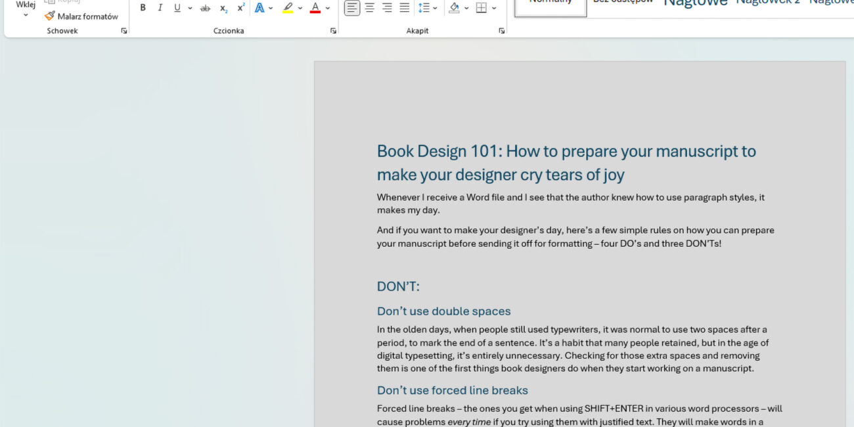The image size is (854, 427).
Task: Open the font color dropdown arrow
Action: click(x=328, y=8)
